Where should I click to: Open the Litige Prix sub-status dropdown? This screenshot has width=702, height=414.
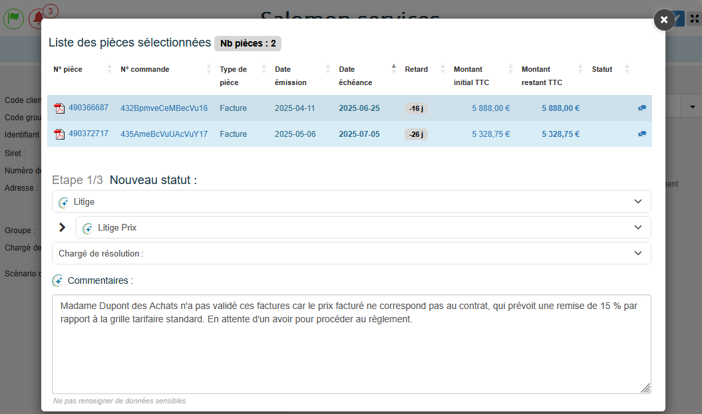(x=363, y=227)
